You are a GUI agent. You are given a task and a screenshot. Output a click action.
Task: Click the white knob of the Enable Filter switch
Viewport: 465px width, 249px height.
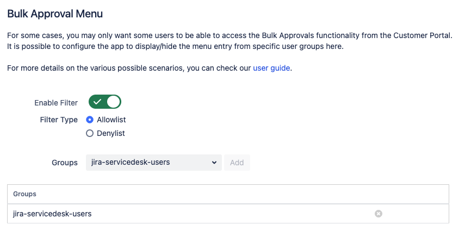coord(113,102)
